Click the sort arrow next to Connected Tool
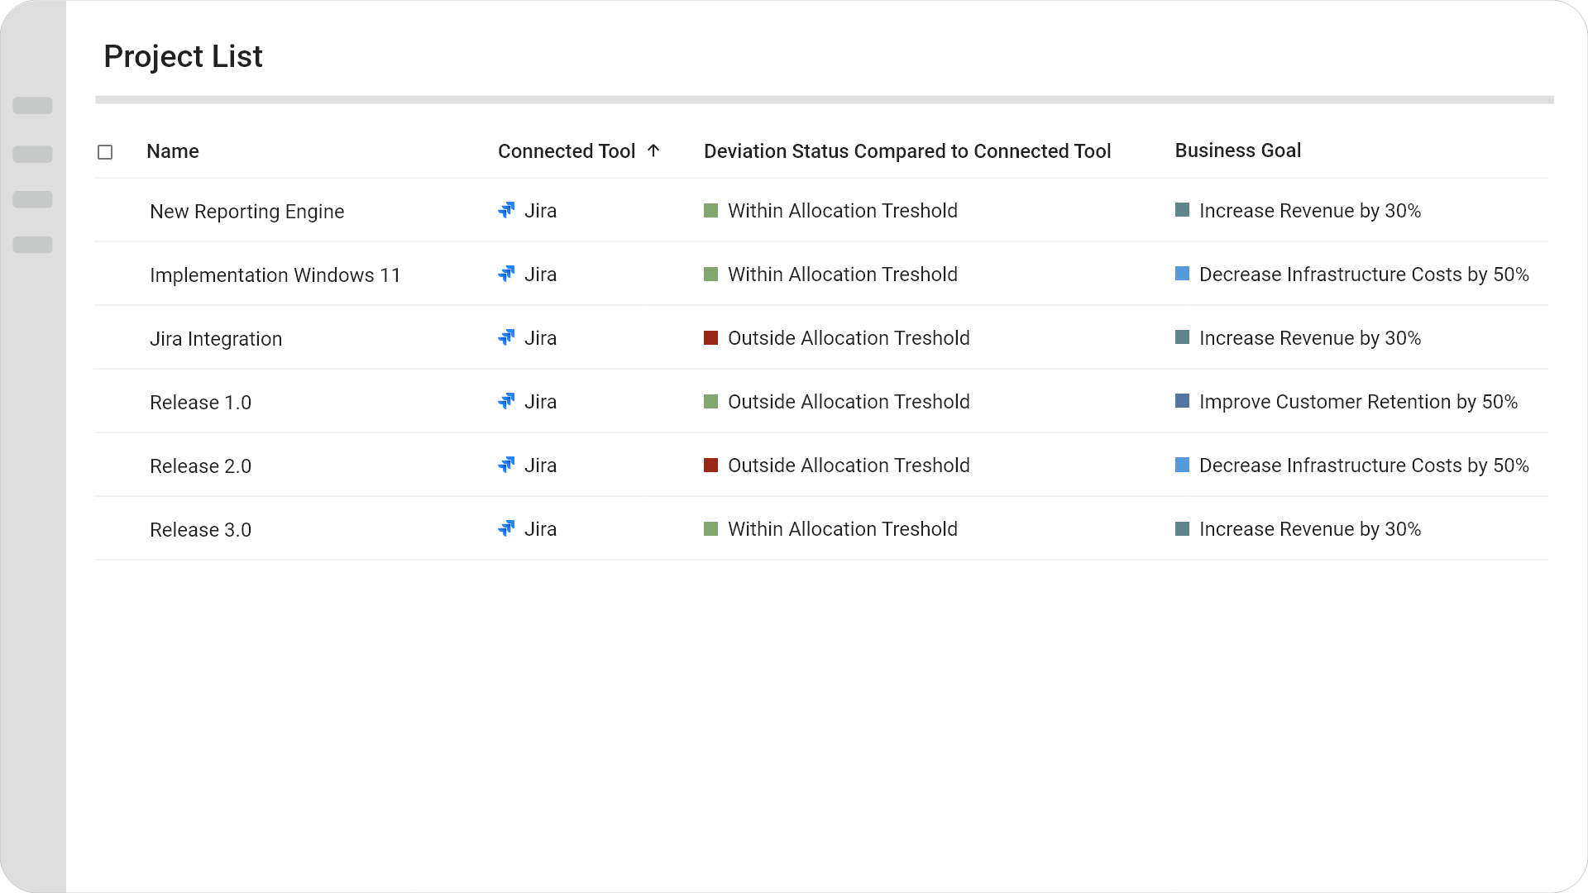Screen dimensions: 1588x893 (653, 150)
